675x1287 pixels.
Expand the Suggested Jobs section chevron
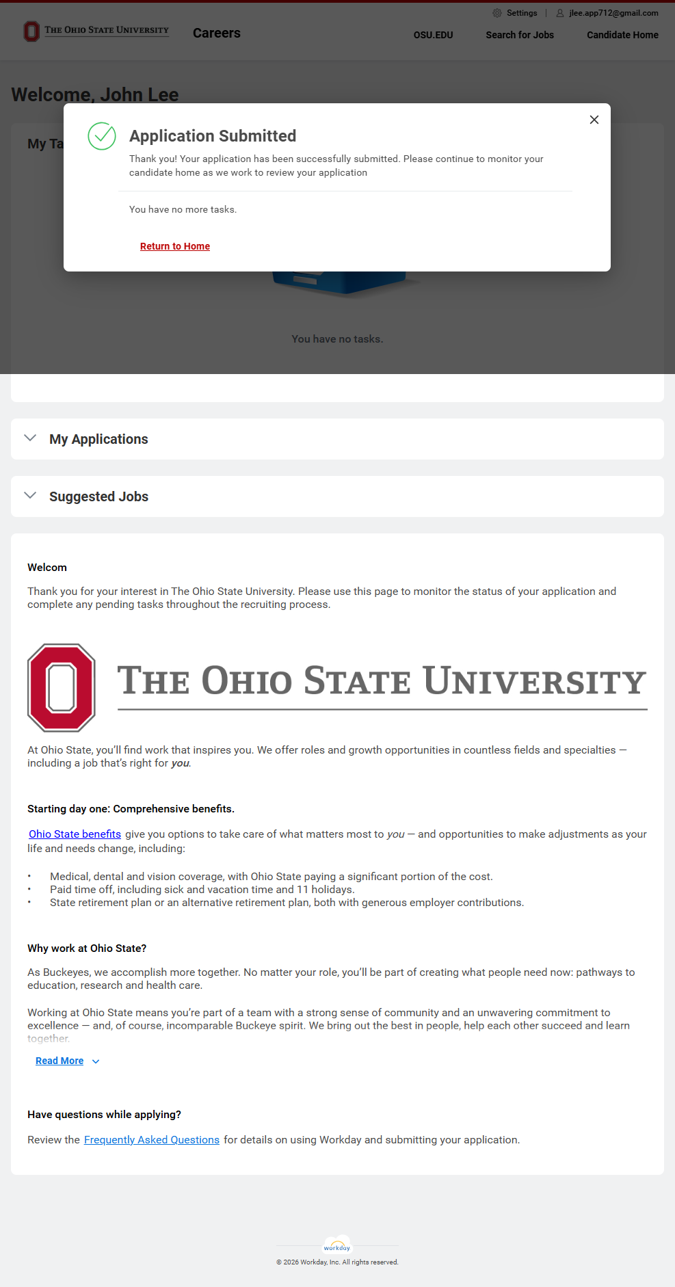pos(30,496)
